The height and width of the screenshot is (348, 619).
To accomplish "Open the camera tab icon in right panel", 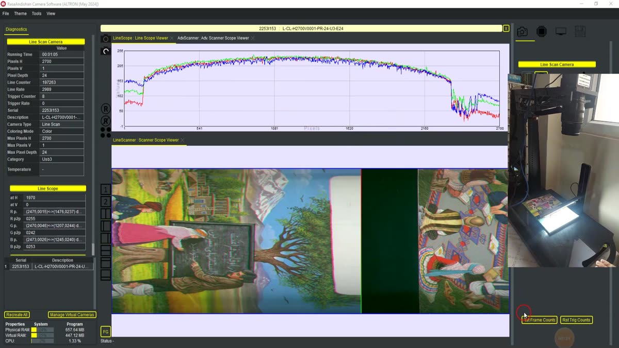I will pos(522,32).
